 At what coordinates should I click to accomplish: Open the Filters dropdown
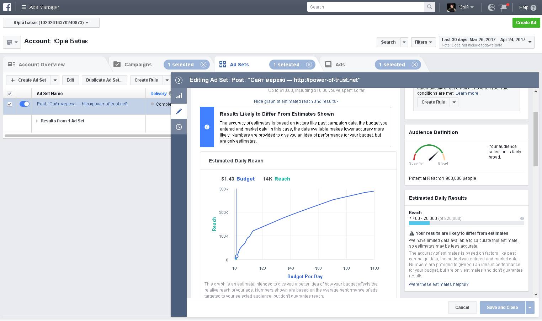coord(423,42)
